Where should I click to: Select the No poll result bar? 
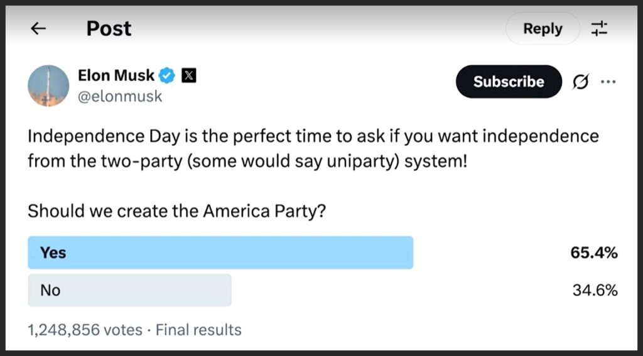tap(129, 290)
